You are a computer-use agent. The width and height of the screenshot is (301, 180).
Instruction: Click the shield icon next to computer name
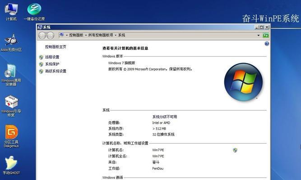pos(235,150)
